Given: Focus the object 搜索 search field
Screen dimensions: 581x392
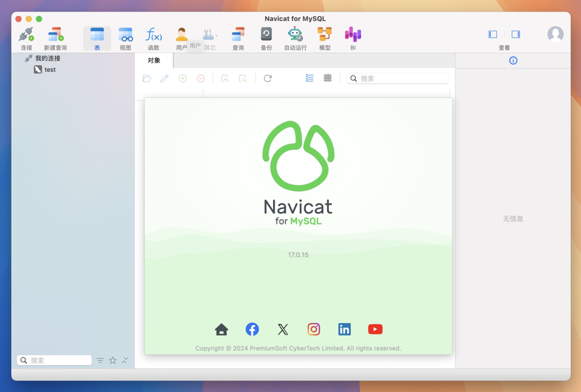Looking at the screenshot, I should [397, 78].
